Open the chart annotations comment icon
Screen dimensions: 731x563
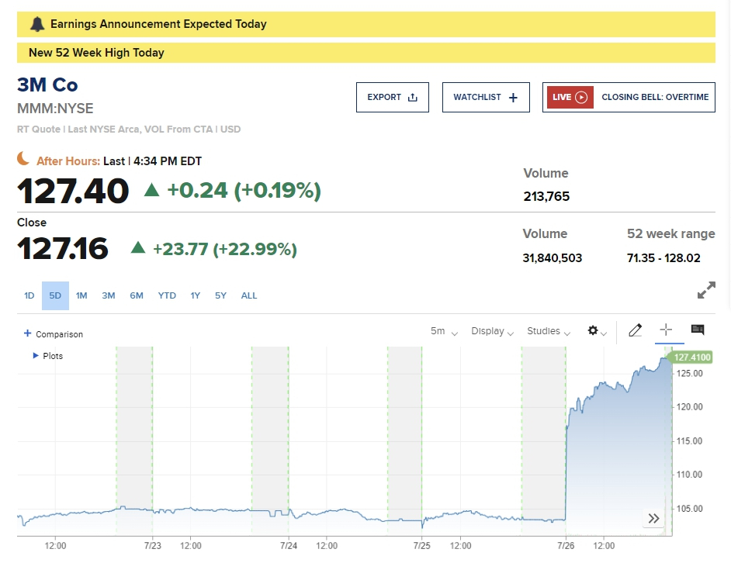coord(697,330)
